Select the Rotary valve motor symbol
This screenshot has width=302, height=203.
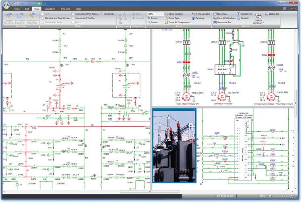coord(186,96)
